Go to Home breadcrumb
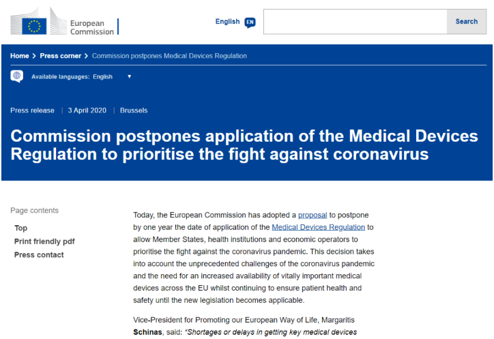Screen dimensions: 494x339 19,56
